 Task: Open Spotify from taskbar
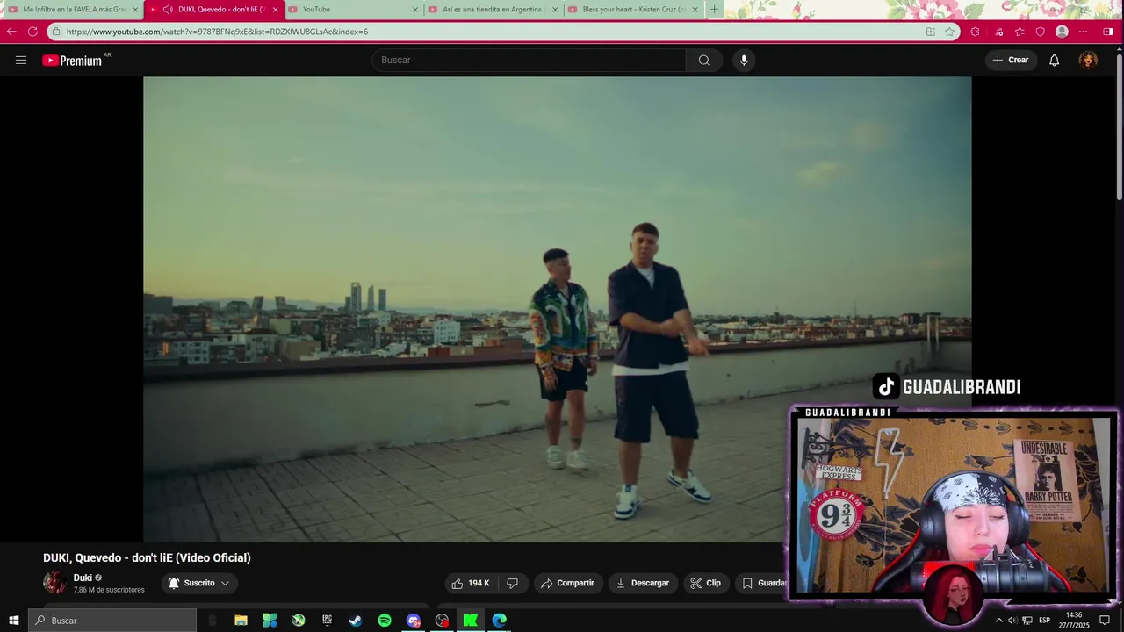point(385,621)
